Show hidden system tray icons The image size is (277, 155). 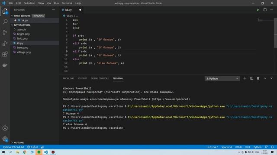(239, 152)
